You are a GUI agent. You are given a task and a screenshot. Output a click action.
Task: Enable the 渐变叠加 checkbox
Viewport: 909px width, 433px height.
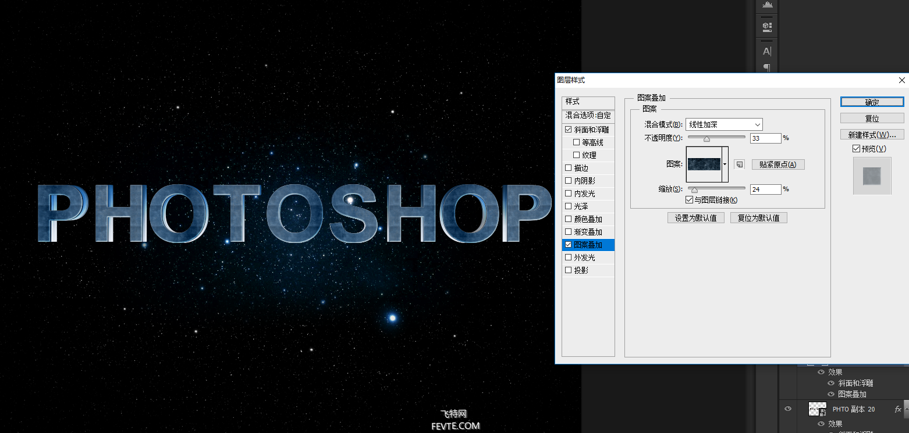coord(569,232)
